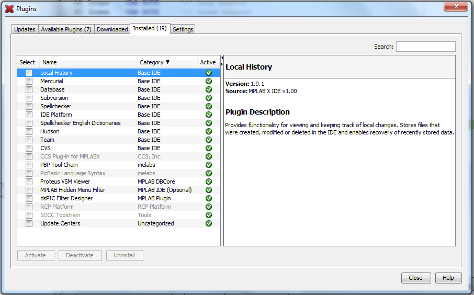474x295 pixels.
Task: Click the active status icon for Hudson
Action: [209, 131]
